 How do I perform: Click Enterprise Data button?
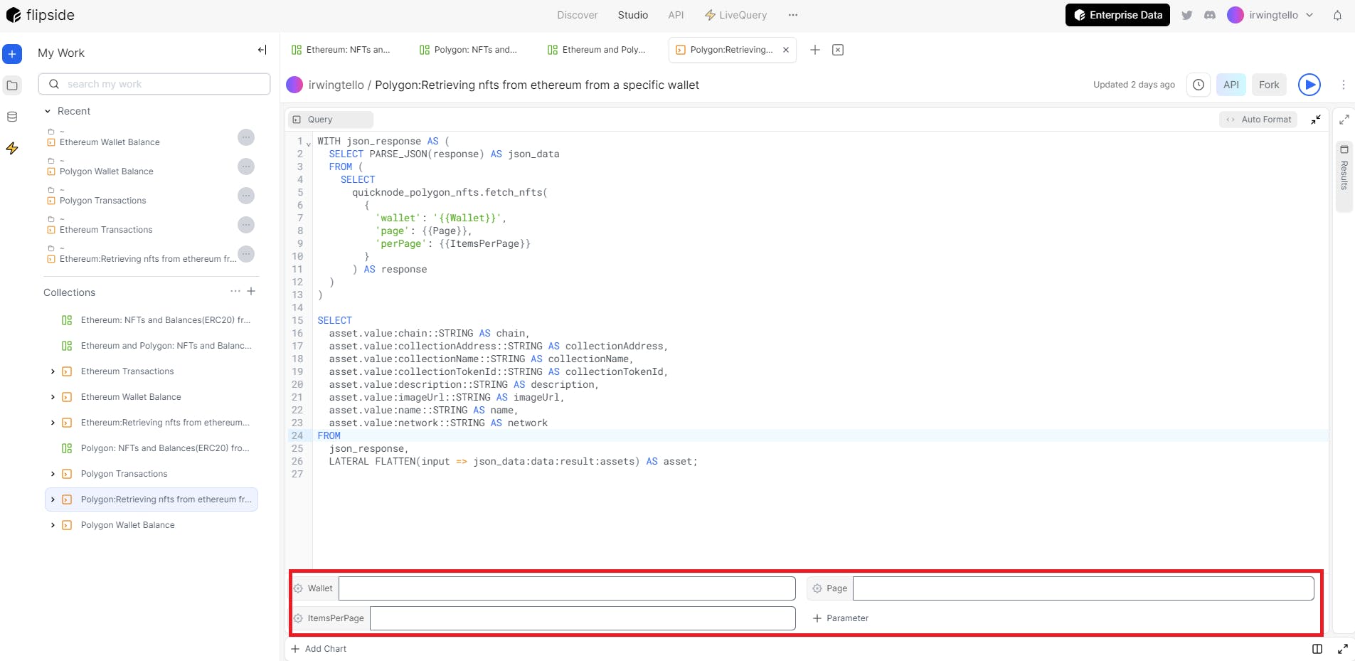tap(1117, 15)
